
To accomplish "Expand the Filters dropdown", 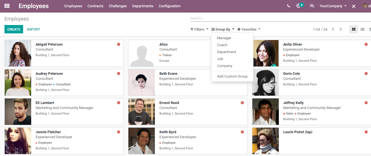I will pos(199,29).
